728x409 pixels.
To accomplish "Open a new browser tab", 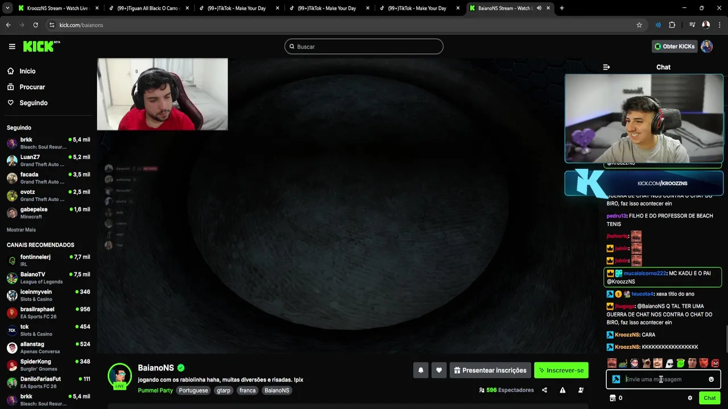I will pos(561,8).
